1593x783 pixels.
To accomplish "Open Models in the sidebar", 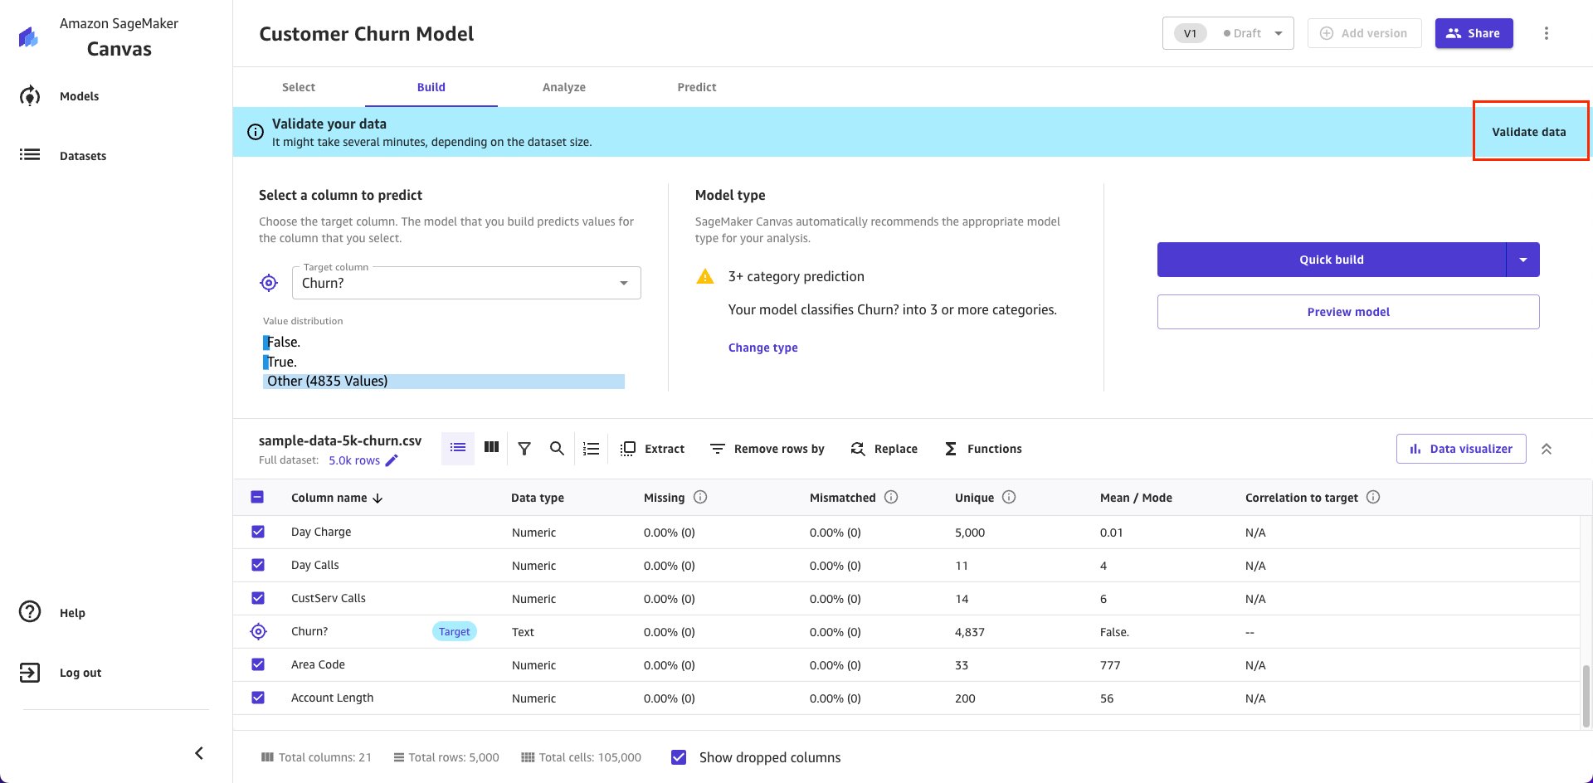I will click(79, 96).
